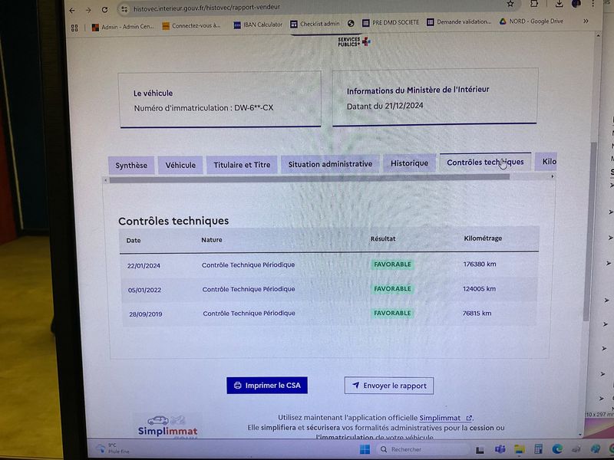Click the 124005 km mileage value

(479, 289)
